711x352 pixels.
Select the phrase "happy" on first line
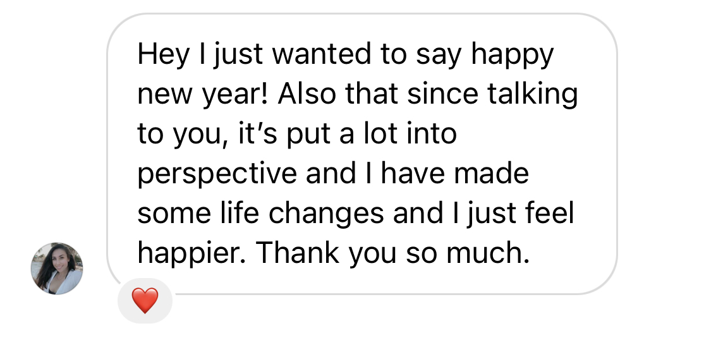512,55
